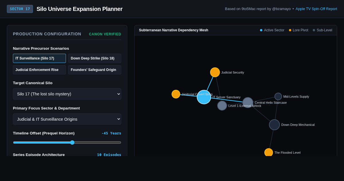Screen dimensions: 344x181
Task: Click the Down Deep Mechanical node
Action: 274,125
